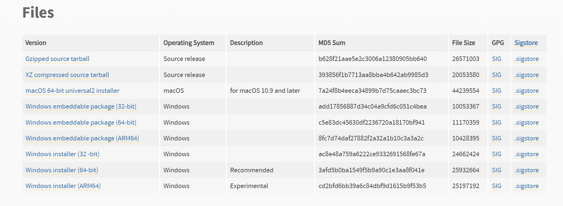Click SIG for the Windows installer (64-bit)
Screen dimensions: 563x206
(496, 170)
